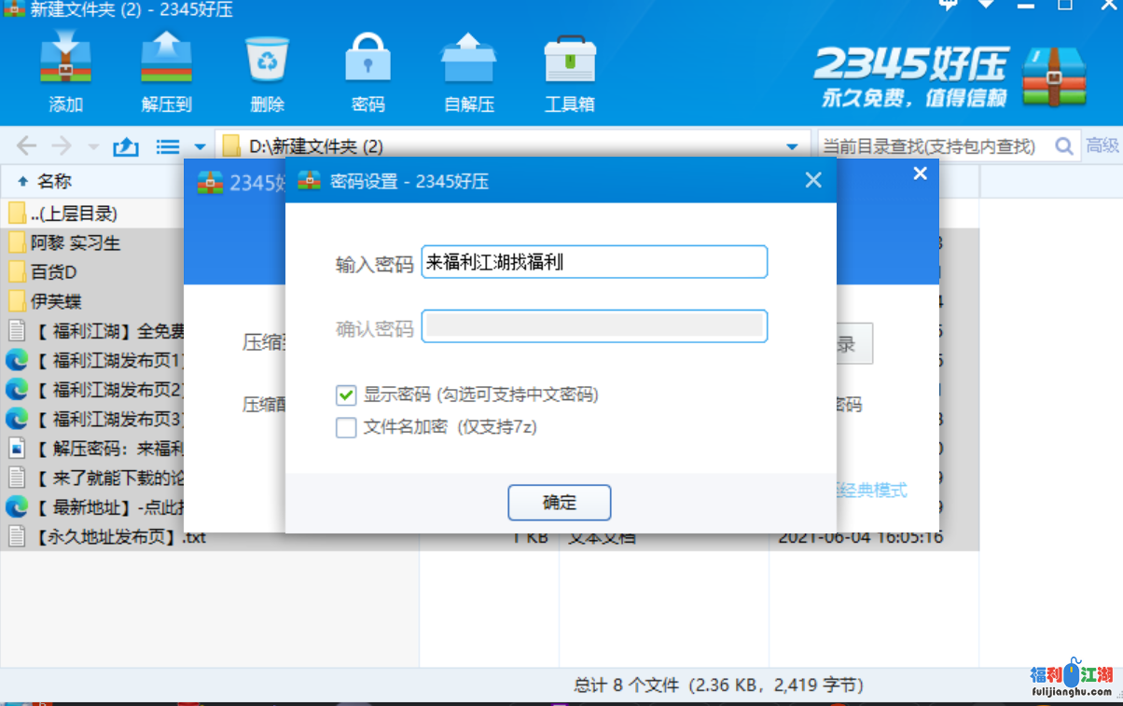Open the view mode dropdown arrow
Screen dimensions: 1123x706
coord(200,146)
